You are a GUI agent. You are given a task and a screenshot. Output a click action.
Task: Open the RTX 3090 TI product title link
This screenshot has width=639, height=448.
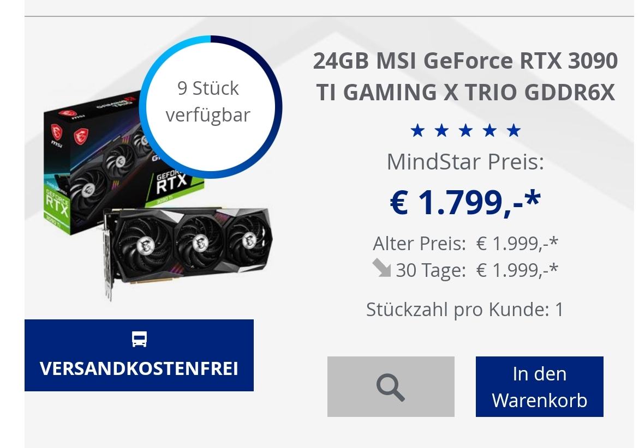[x=465, y=76]
